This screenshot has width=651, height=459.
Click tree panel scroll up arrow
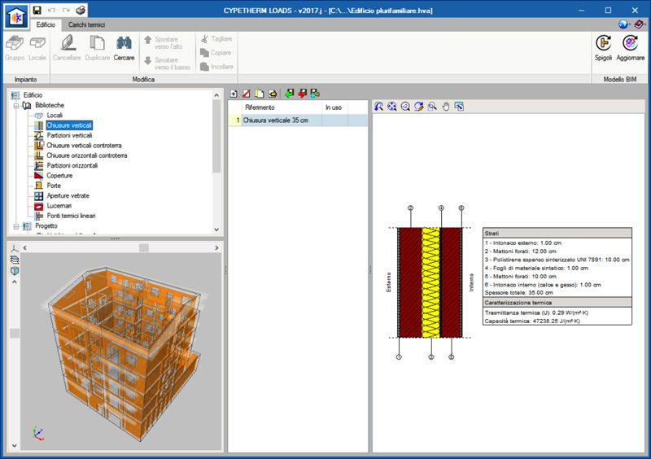pyautogui.click(x=216, y=95)
